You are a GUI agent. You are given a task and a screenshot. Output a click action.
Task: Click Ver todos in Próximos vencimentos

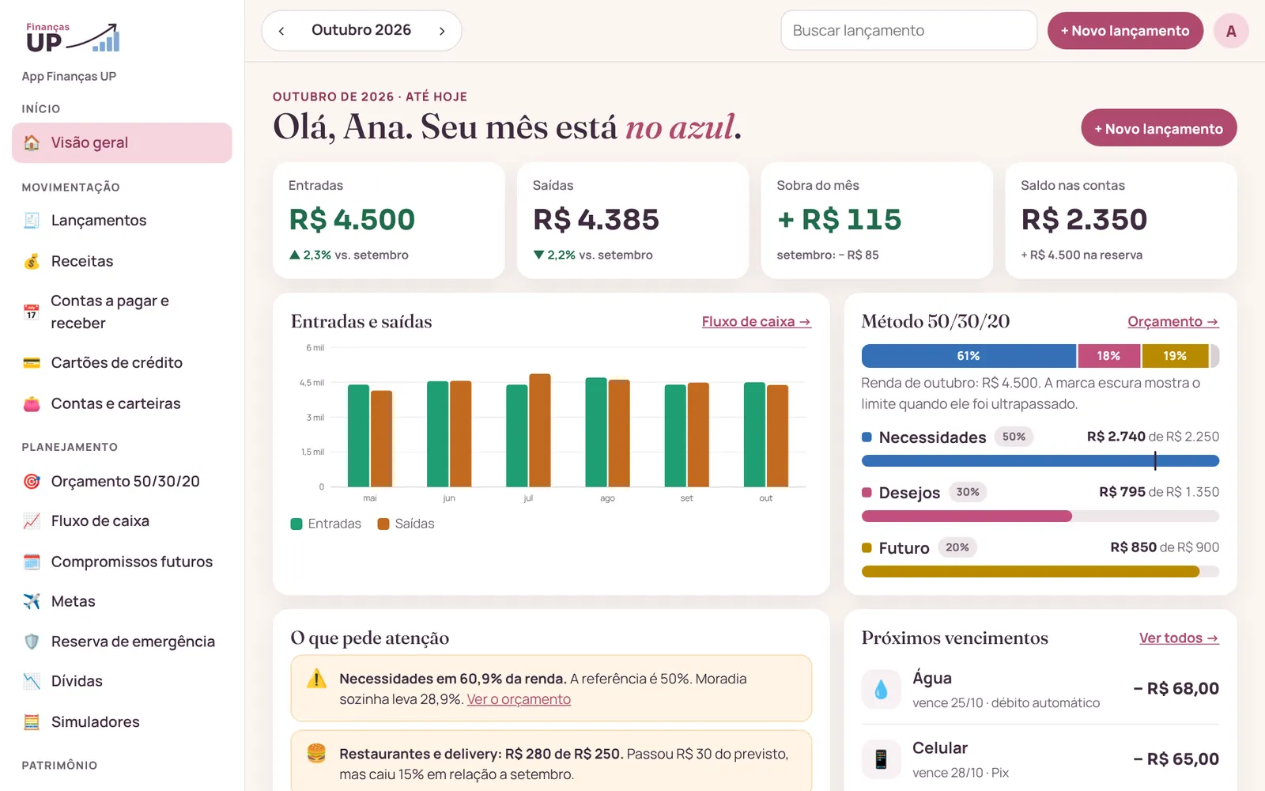pyautogui.click(x=1179, y=638)
